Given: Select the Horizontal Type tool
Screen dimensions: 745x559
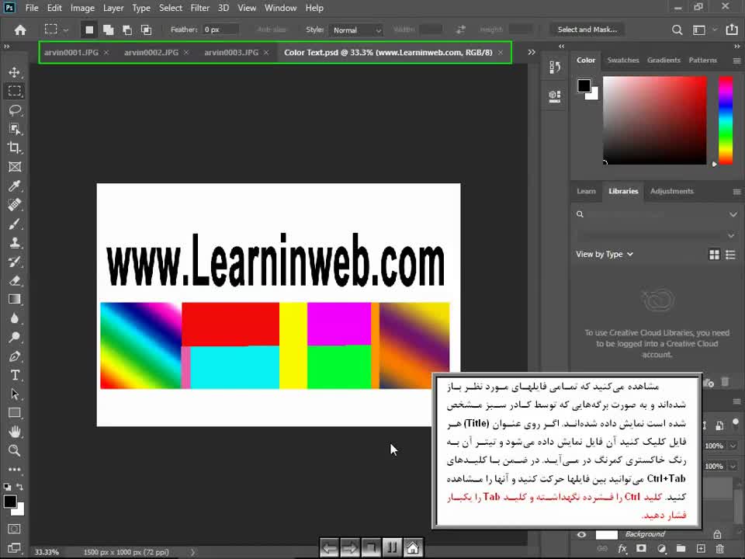Looking at the screenshot, I should click(15, 376).
